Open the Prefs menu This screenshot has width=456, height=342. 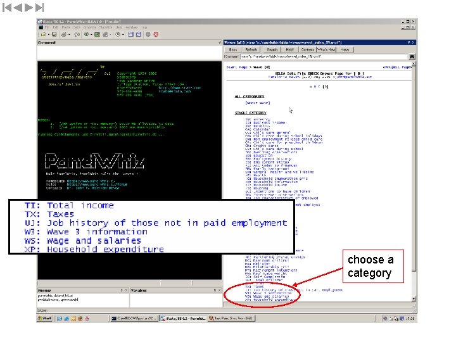pos(66,27)
